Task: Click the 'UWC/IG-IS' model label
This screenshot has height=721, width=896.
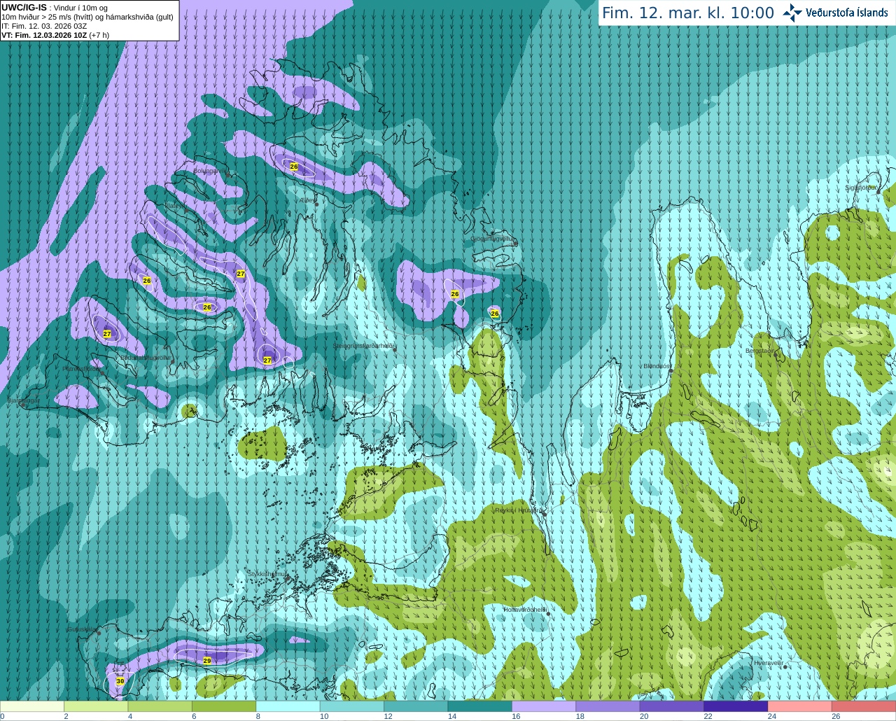Action: point(24,8)
